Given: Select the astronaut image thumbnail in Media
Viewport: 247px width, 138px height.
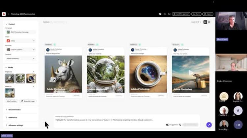Looking at the screenshot, I should click(20, 78).
